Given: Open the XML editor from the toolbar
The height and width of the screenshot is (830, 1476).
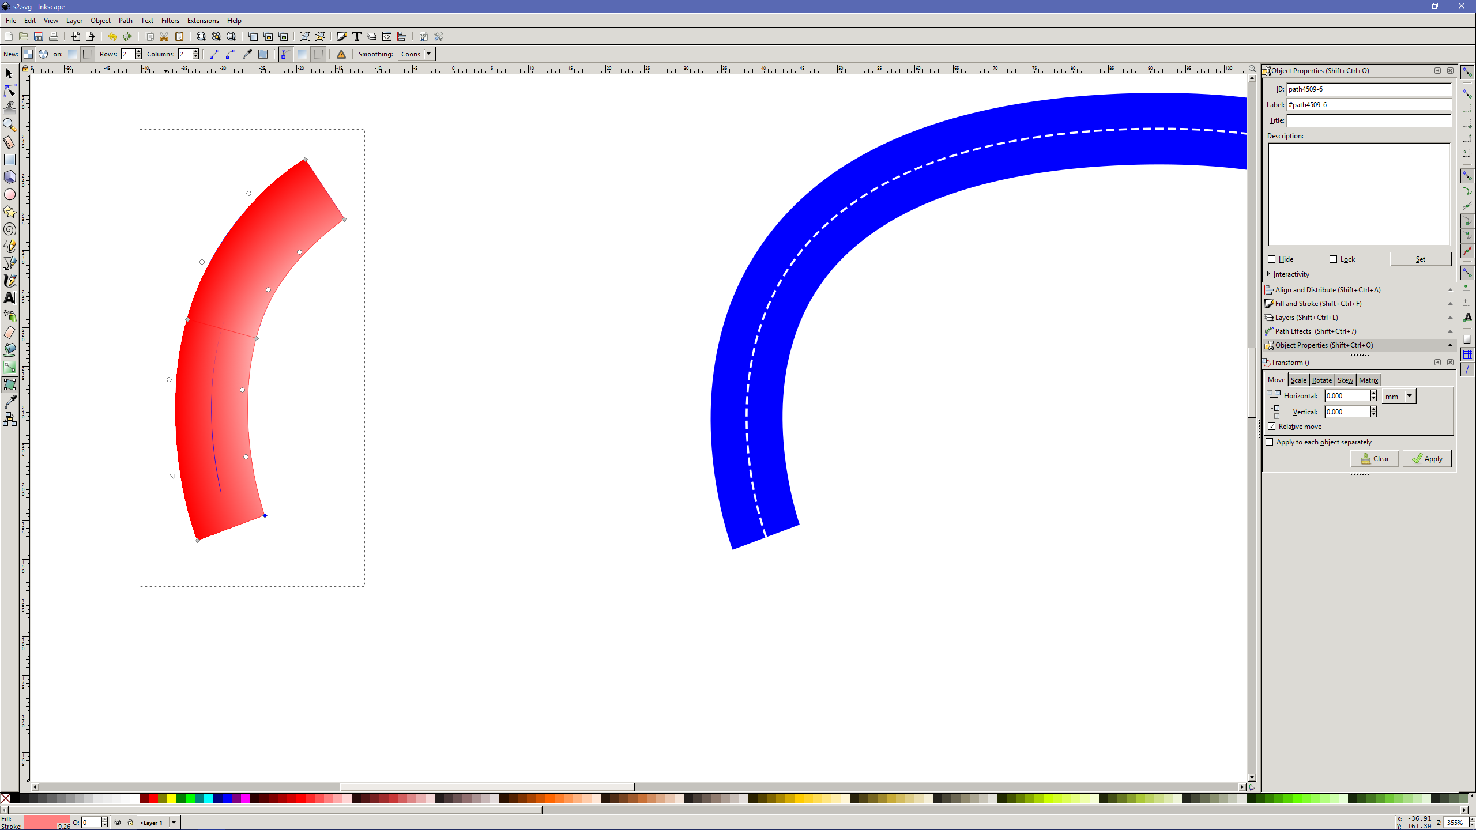Looking at the screenshot, I should (387, 36).
